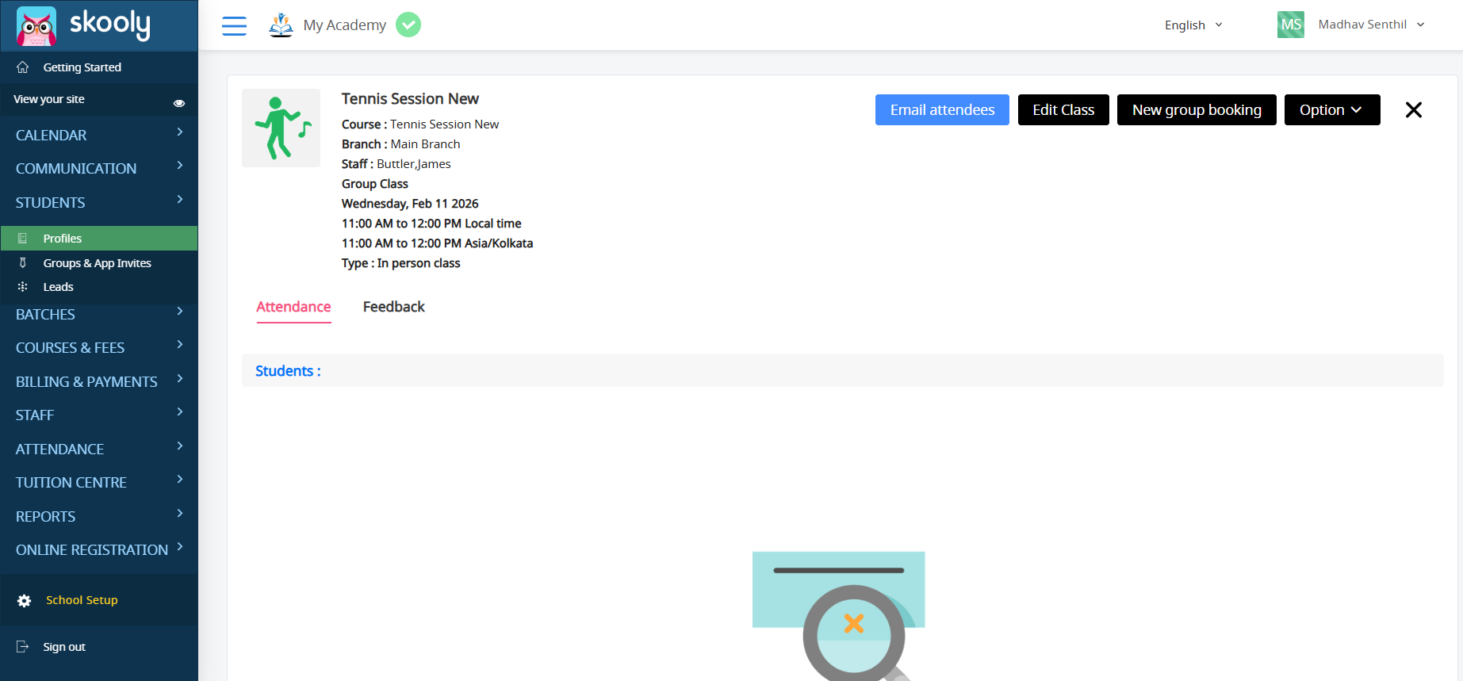The image size is (1463, 681).
Task: Open the hamburger menu icon
Action: [234, 26]
